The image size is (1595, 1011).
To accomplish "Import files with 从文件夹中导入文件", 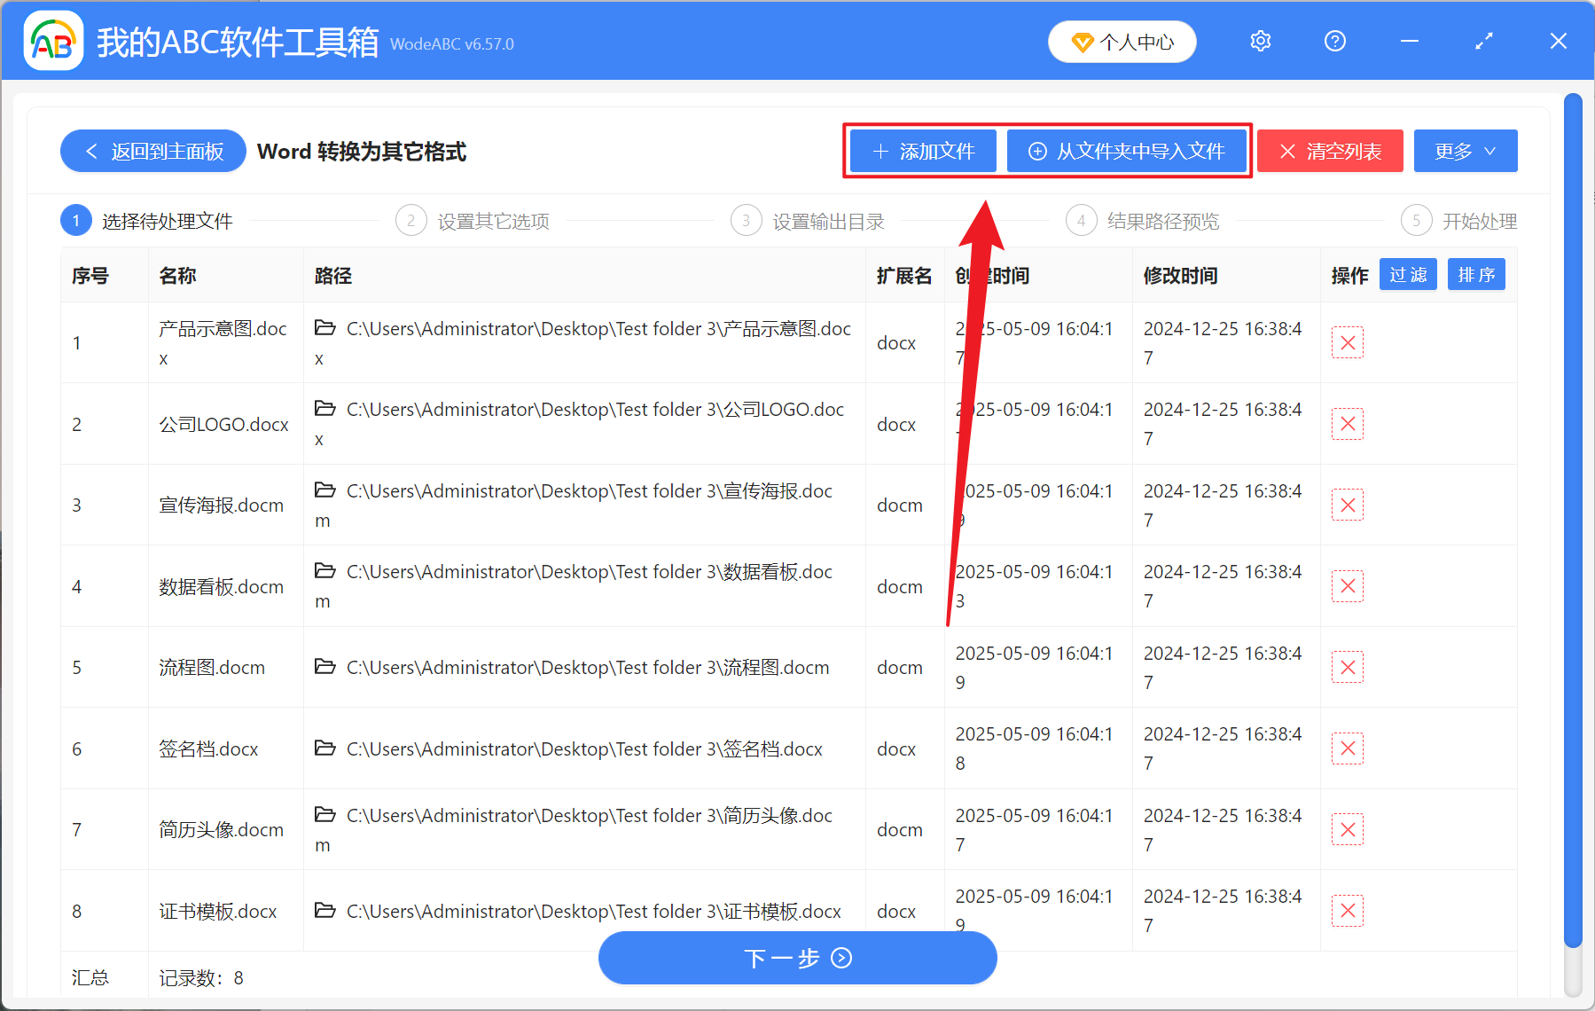I will click(x=1127, y=151).
